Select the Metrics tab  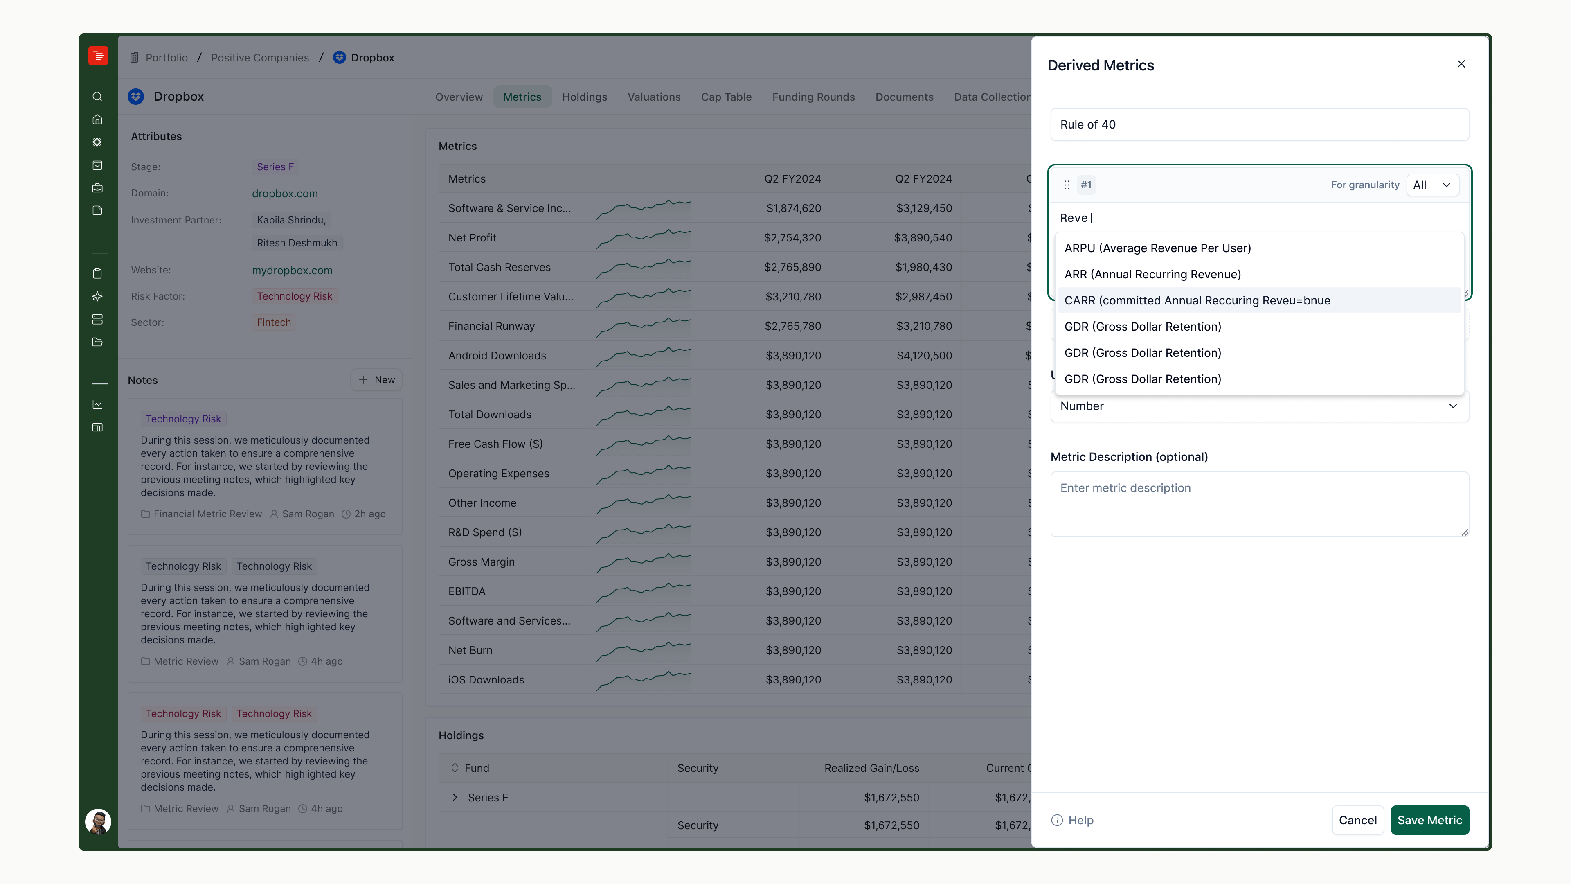[x=522, y=97]
